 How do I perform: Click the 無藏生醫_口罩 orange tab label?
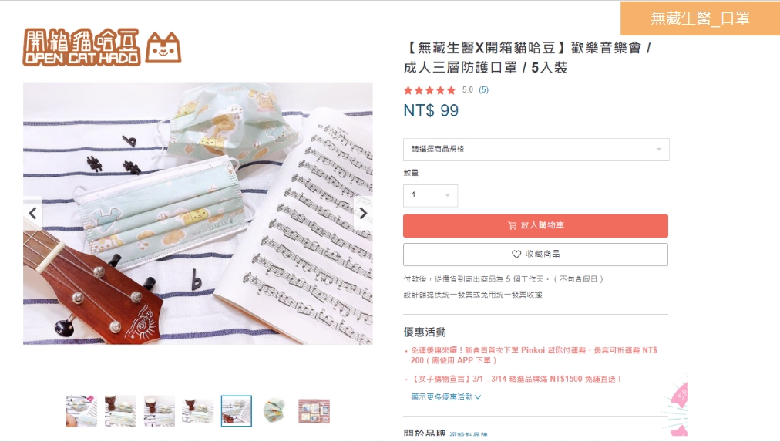700,19
